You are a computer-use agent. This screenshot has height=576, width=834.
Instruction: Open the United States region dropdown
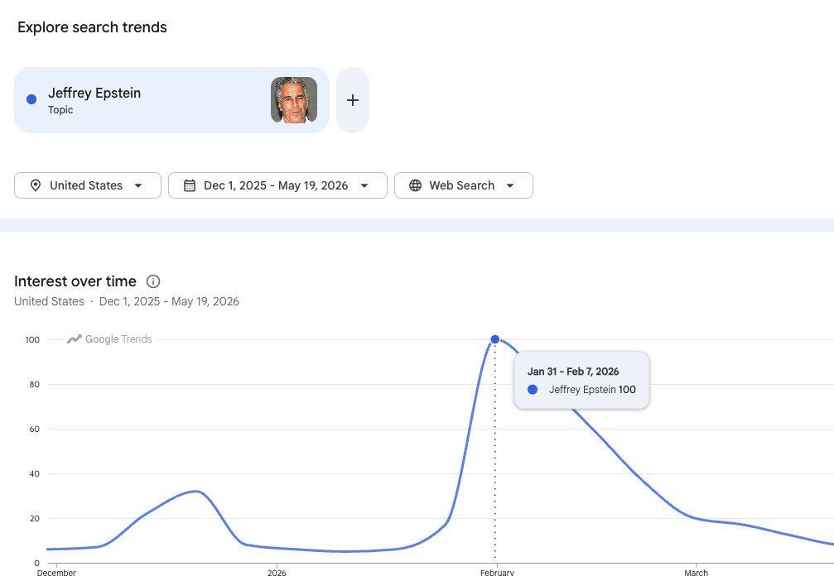point(88,185)
